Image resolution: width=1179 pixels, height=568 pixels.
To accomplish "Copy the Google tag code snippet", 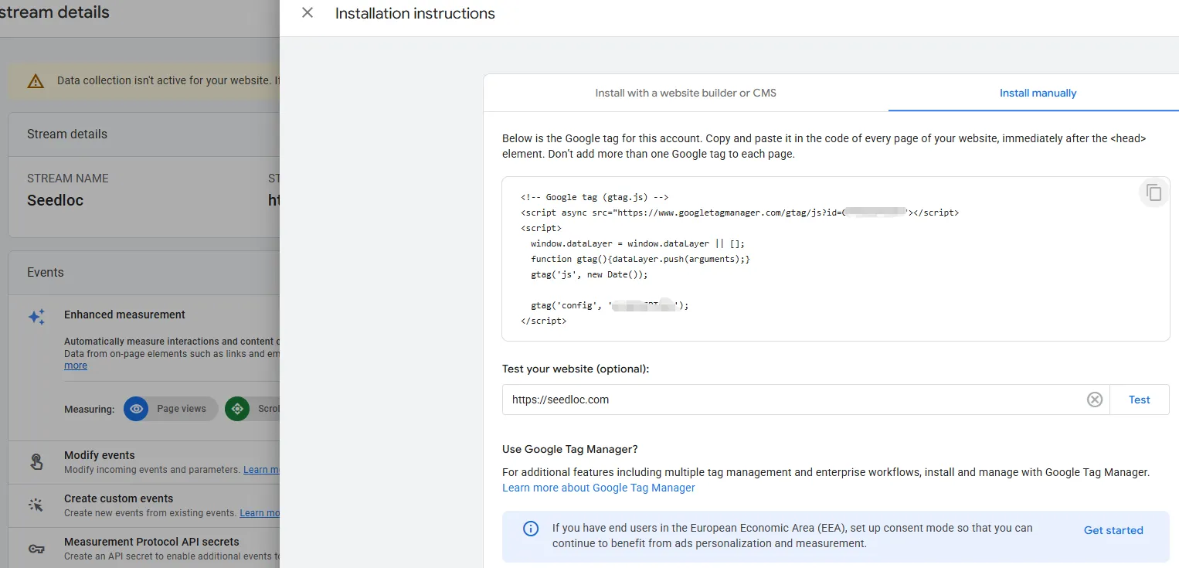I will click(x=1154, y=192).
